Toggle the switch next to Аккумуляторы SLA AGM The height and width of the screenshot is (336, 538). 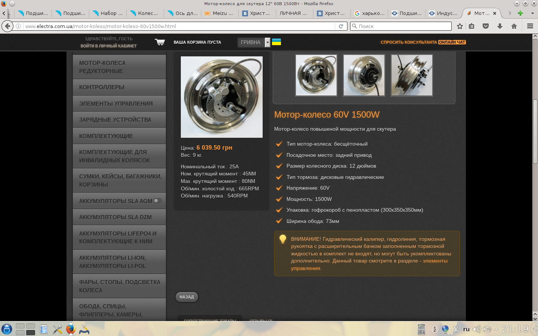[158, 200]
